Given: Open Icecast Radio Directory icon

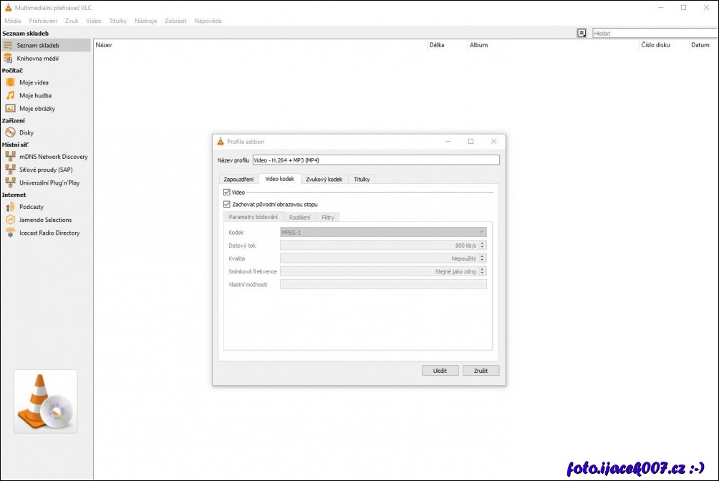Looking at the screenshot, I should point(10,233).
